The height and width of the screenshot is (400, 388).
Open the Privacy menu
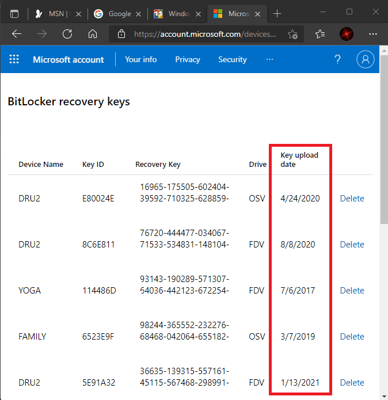188,59
